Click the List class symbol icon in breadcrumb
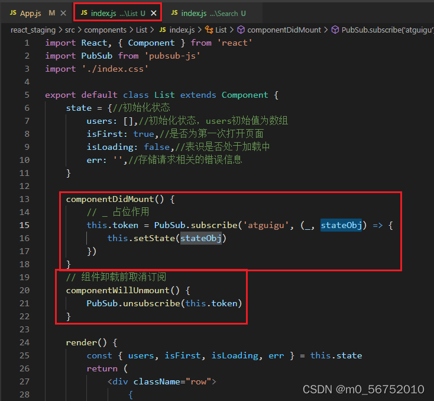The width and height of the screenshot is (434, 401). coord(209,30)
